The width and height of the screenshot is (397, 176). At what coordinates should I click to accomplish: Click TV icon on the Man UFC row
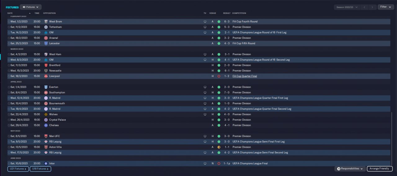coord(205,136)
